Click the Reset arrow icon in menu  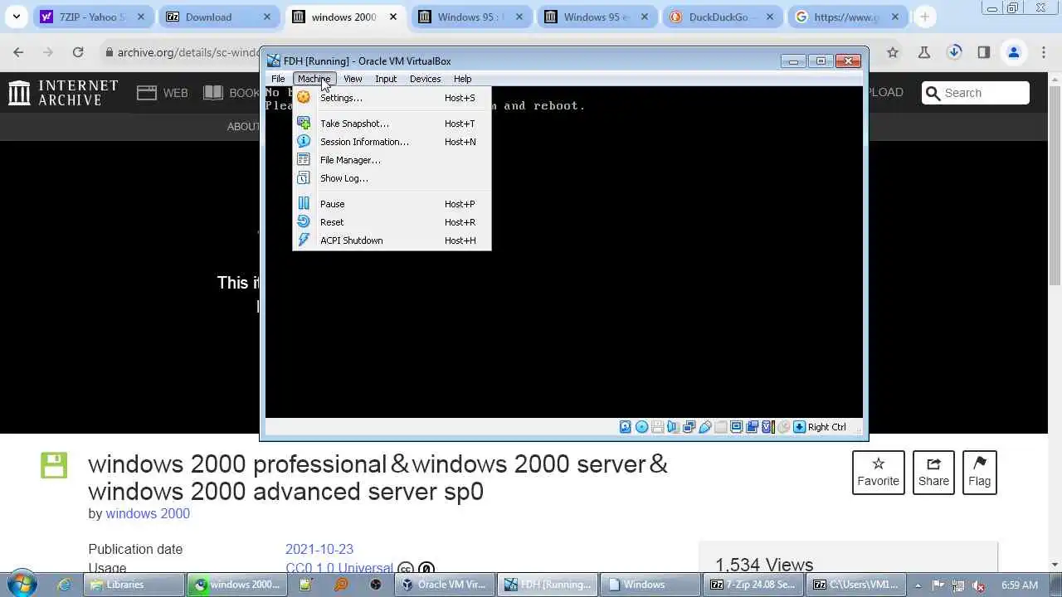(x=304, y=221)
